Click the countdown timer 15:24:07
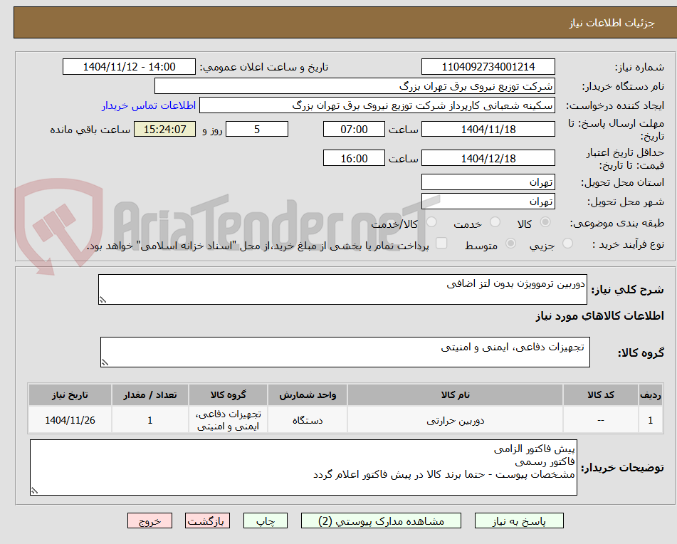The width and height of the screenshot is (677, 544). pos(164,129)
